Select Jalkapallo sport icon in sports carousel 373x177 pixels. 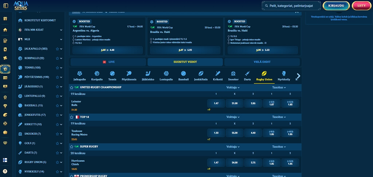[x=79, y=76]
